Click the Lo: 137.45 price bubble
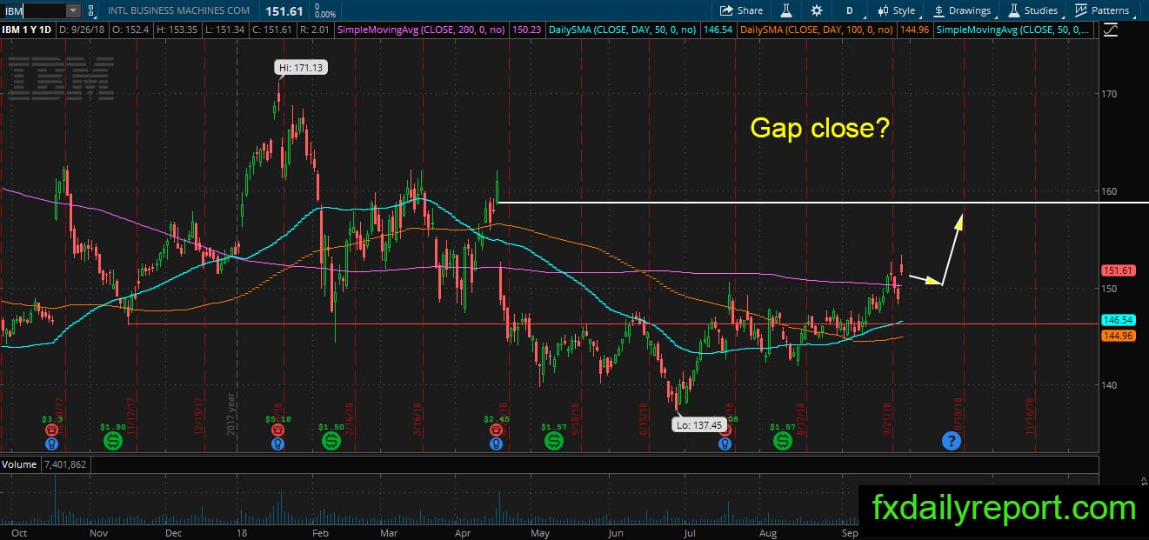 tap(698, 425)
